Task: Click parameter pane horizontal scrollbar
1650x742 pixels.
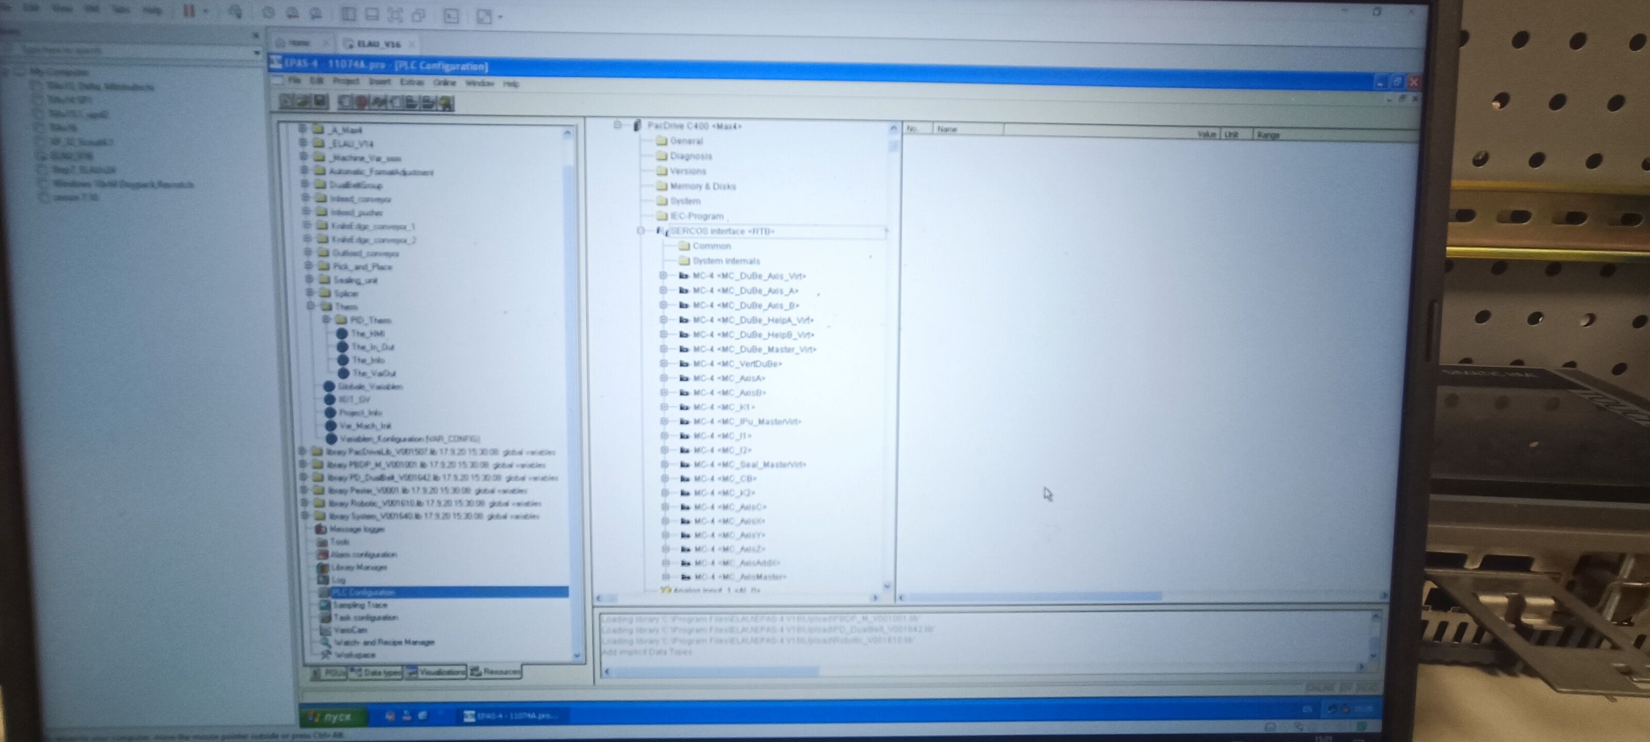Action: [x=1142, y=597]
